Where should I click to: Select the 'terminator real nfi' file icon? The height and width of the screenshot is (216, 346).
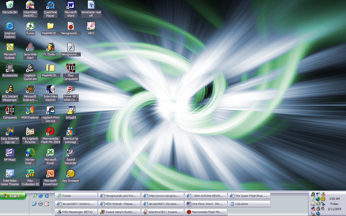click(91, 9)
